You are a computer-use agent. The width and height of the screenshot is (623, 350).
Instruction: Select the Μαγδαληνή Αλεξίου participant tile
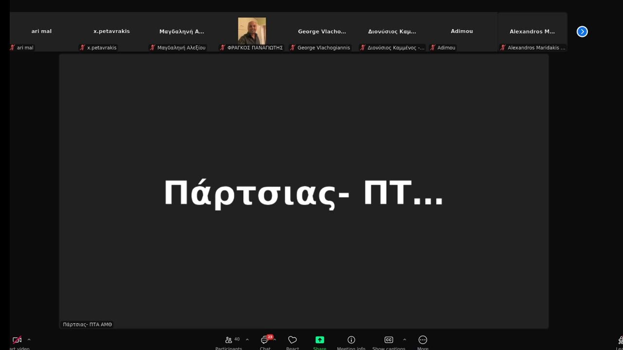182,32
